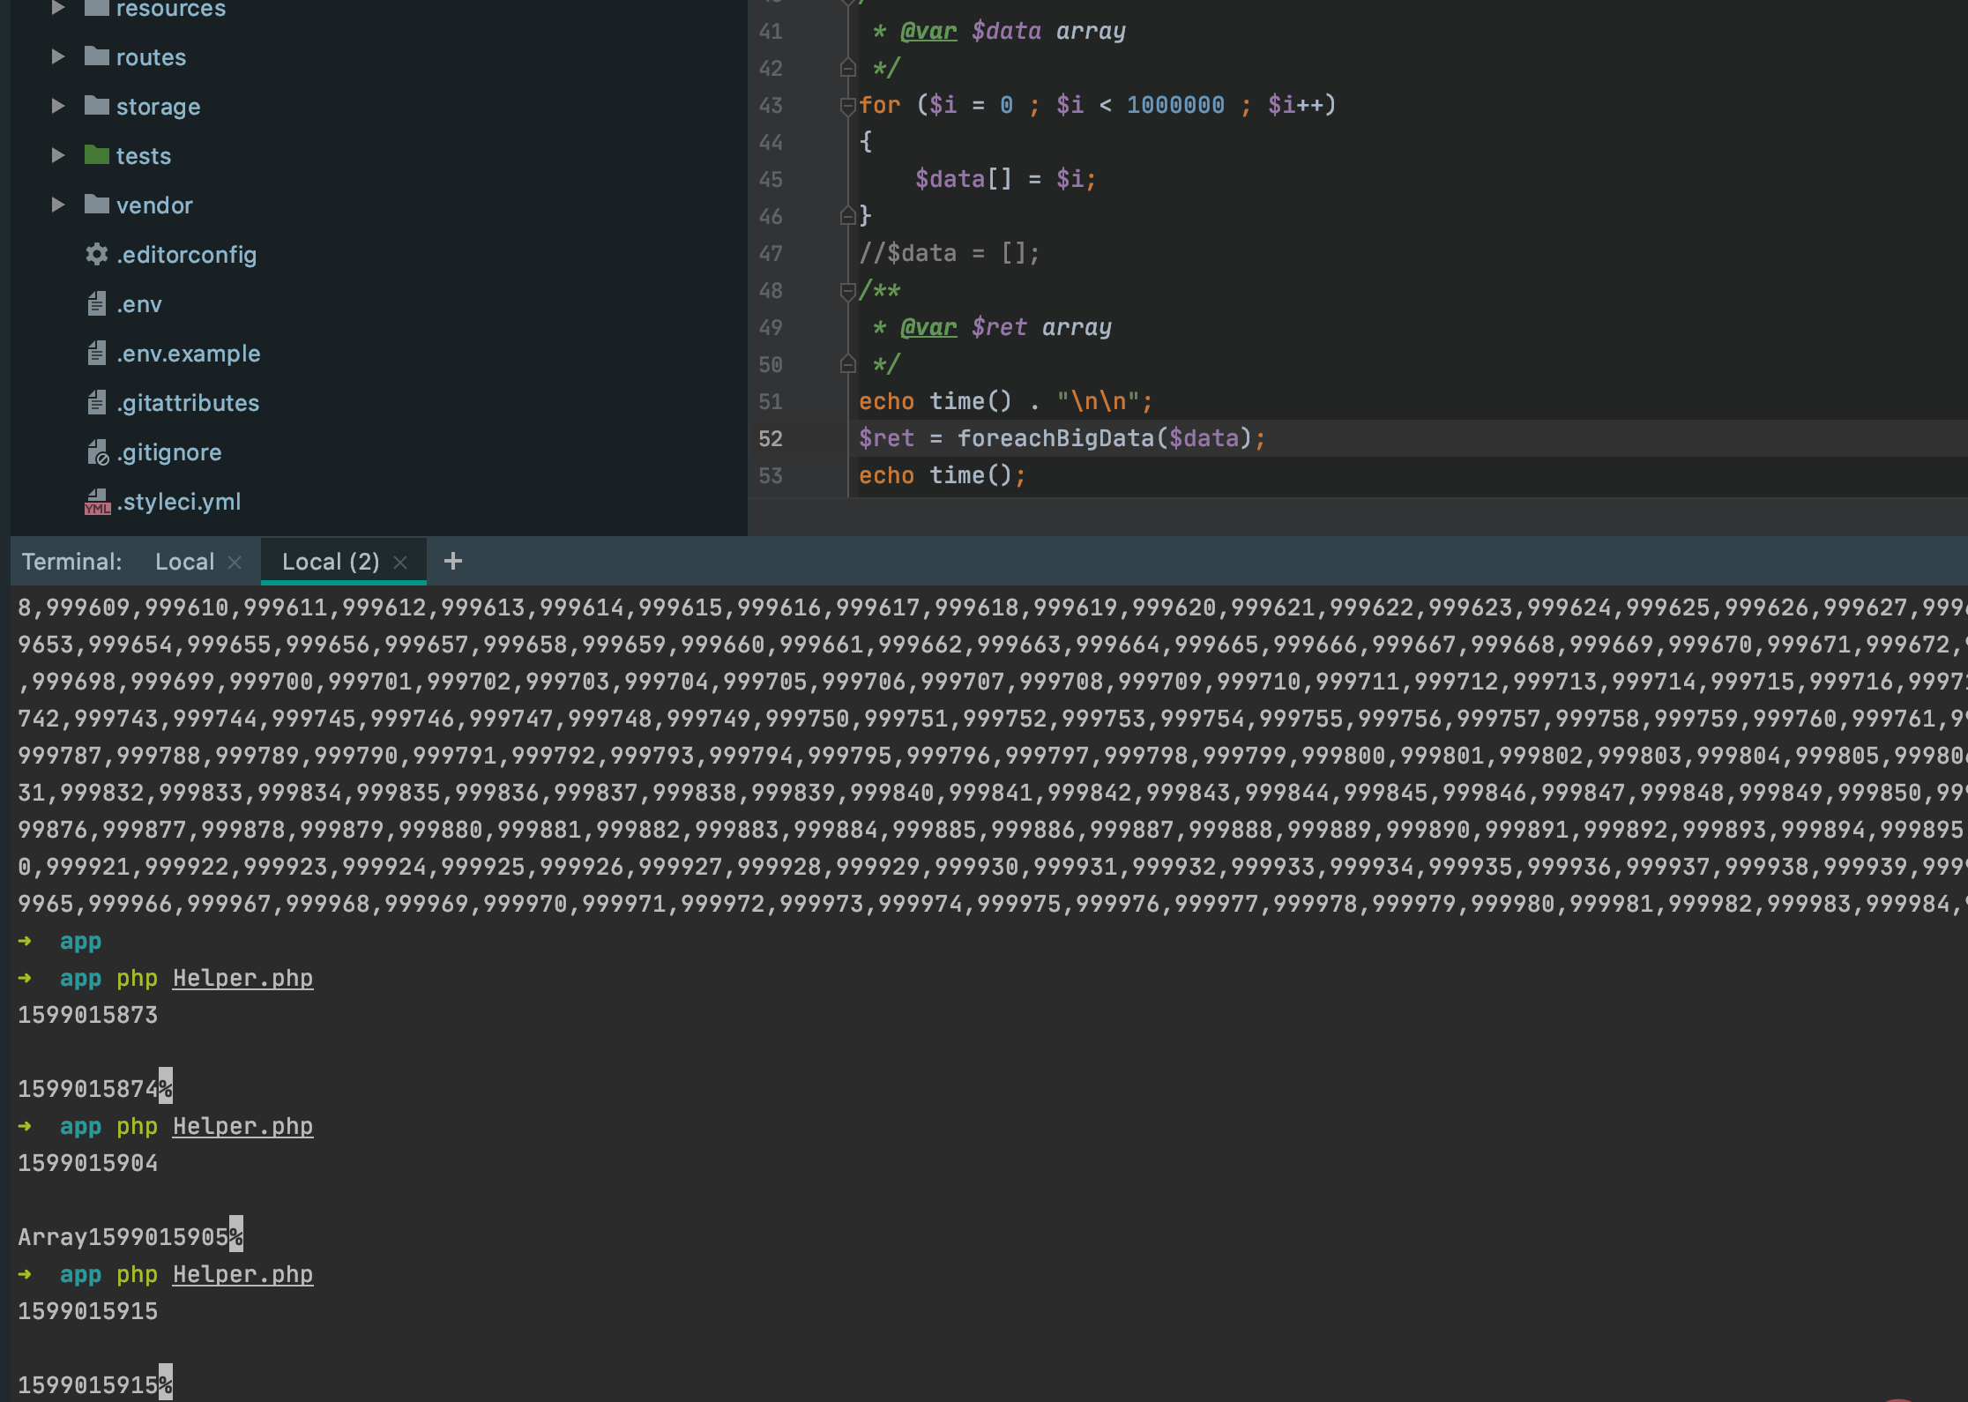Click the last Helper.php link in terminal
Image resolution: width=1968 pixels, height=1402 pixels.
[x=242, y=1274]
